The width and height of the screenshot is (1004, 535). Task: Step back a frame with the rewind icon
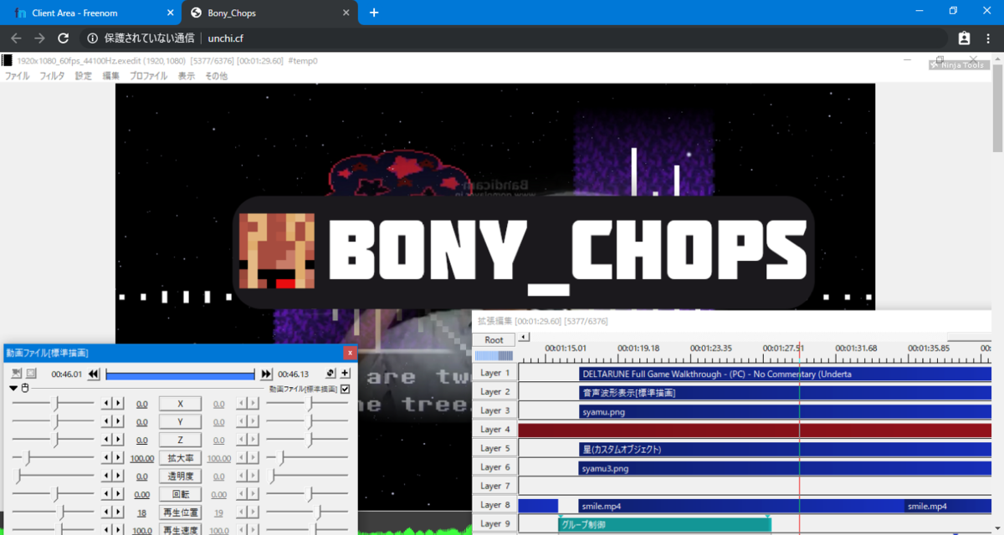(93, 374)
